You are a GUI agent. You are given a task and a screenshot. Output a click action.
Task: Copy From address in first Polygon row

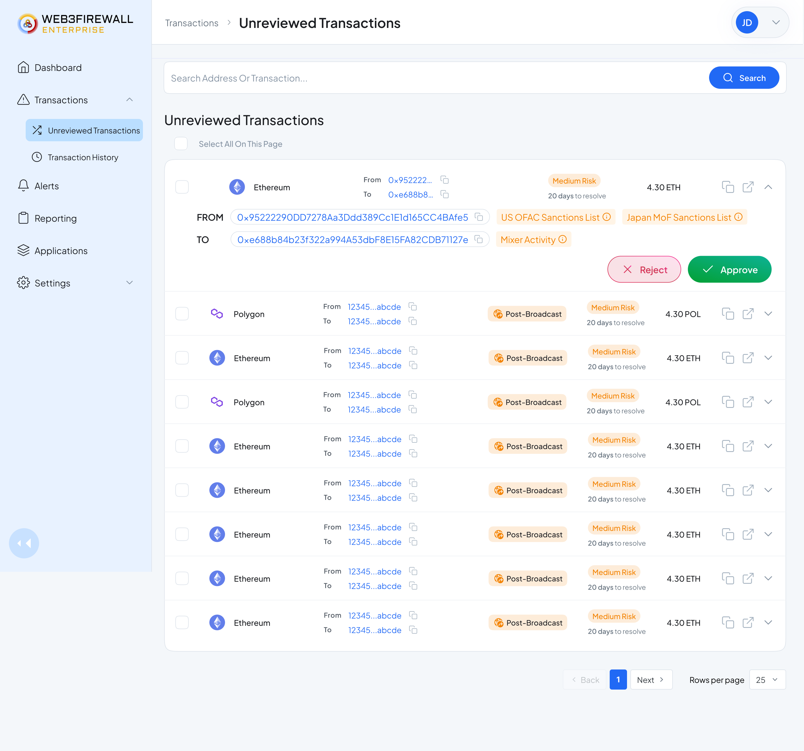[413, 307]
